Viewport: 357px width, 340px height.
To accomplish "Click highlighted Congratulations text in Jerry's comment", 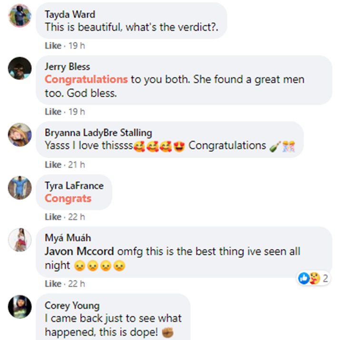I will (x=86, y=79).
